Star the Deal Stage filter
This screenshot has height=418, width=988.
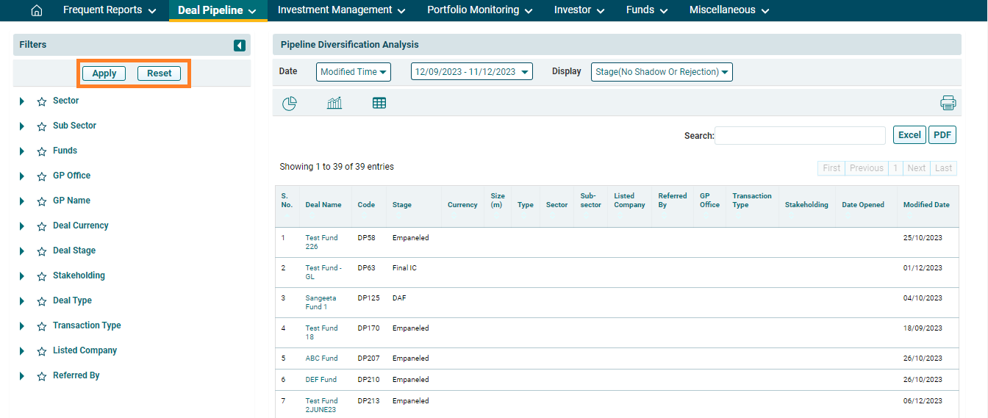[42, 251]
